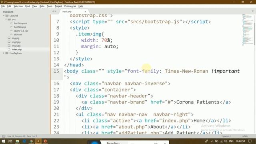Click "srcs/bootstrap.js" script source
Image resolution: width=256 pixels, height=144 pixels.
(155, 22)
